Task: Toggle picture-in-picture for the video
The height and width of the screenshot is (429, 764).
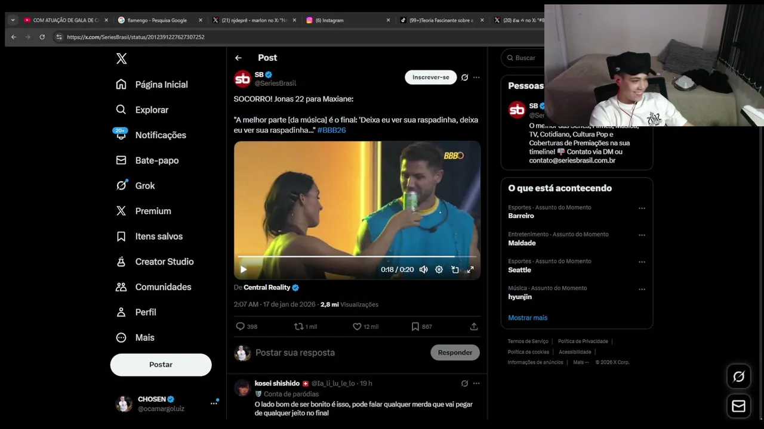Action: click(x=455, y=269)
